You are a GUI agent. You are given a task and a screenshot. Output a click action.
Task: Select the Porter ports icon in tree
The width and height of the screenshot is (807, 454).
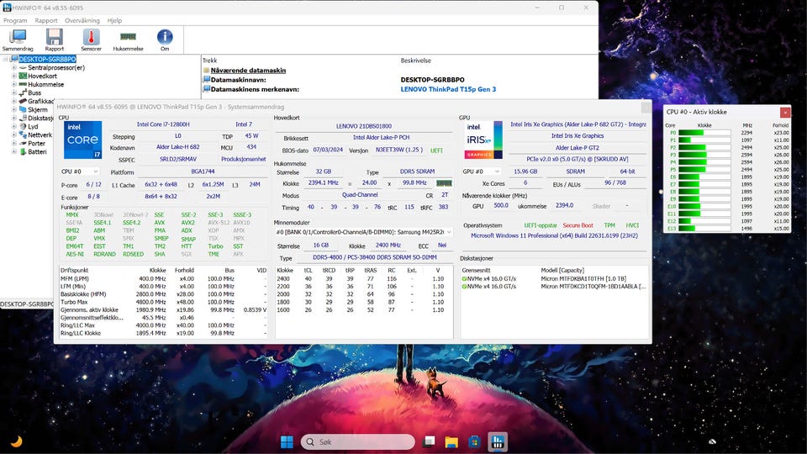(23, 143)
